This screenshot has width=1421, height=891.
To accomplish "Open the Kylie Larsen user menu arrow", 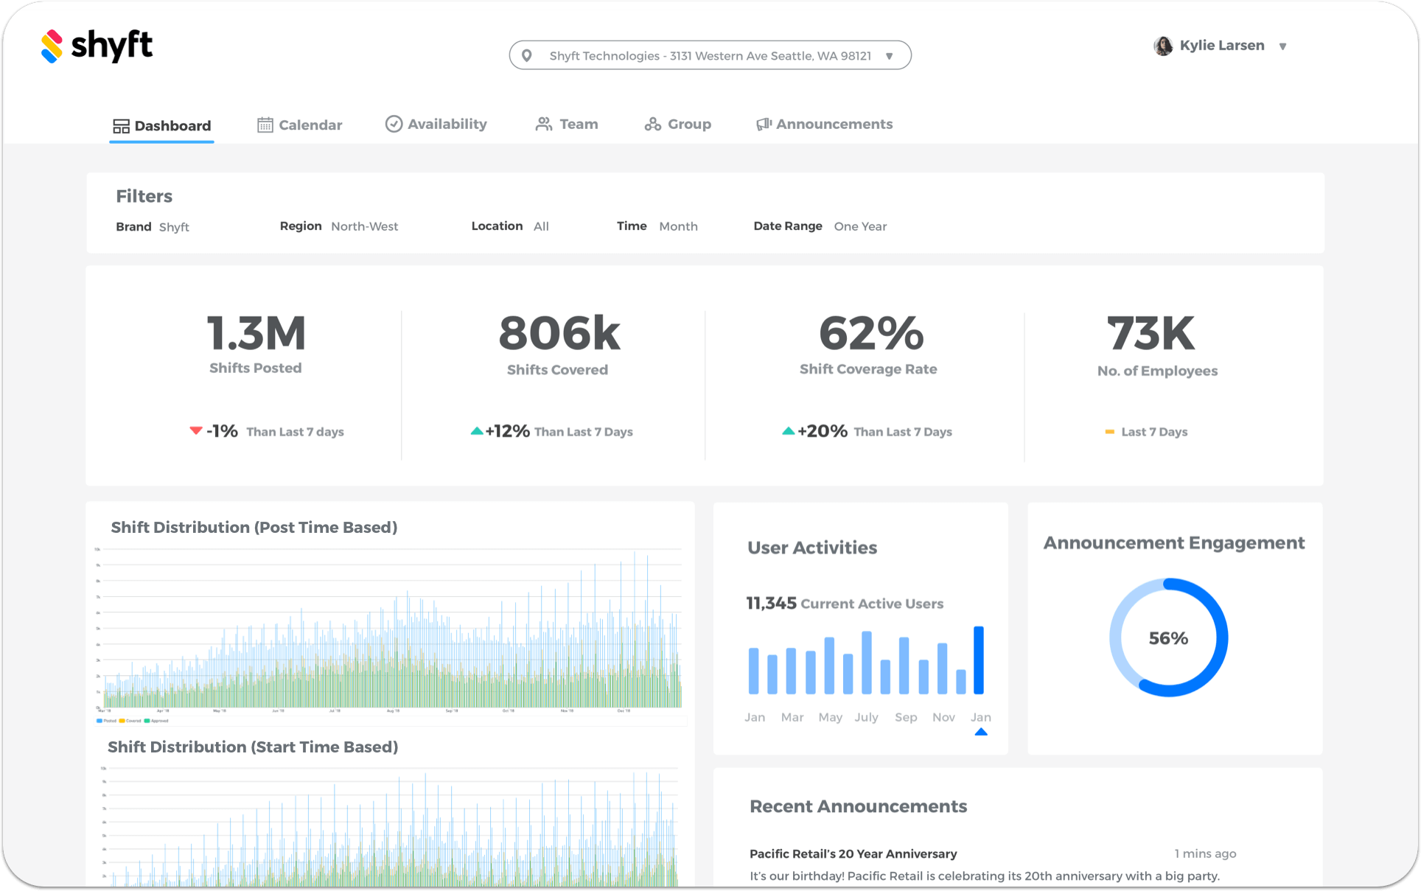I will point(1282,46).
